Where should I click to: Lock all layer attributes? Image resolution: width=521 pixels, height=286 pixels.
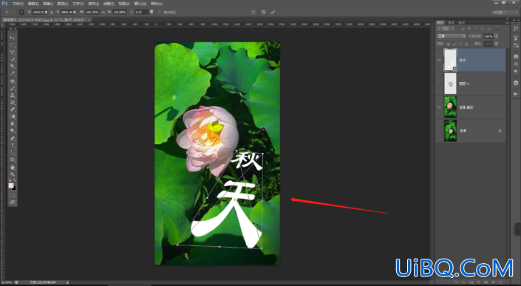coord(466,44)
